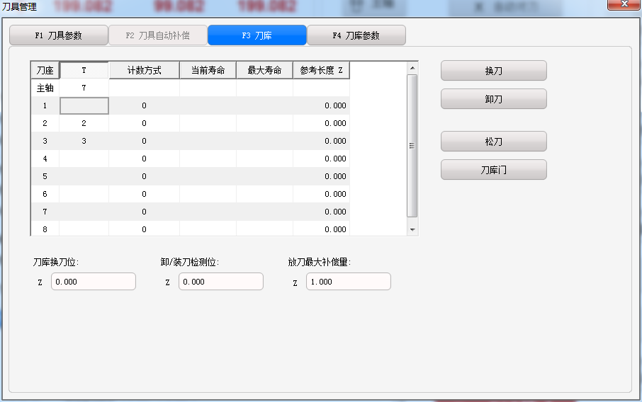Close the 刀具管理 dialog window
The image size is (642, 402).
point(624,4)
